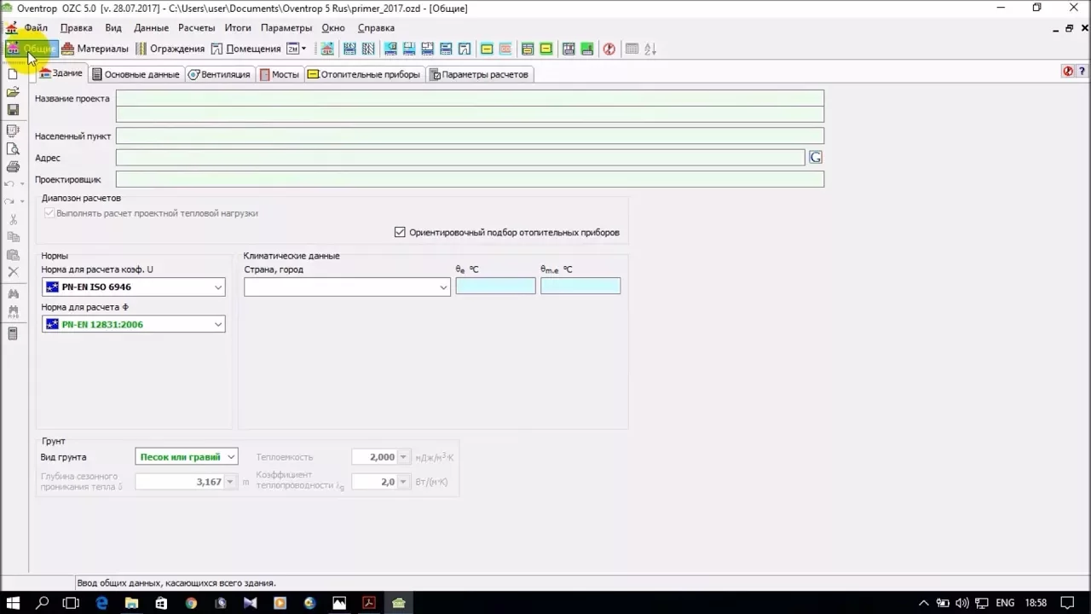Click the Название проекта first input line
1091x614 pixels.
(470, 98)
